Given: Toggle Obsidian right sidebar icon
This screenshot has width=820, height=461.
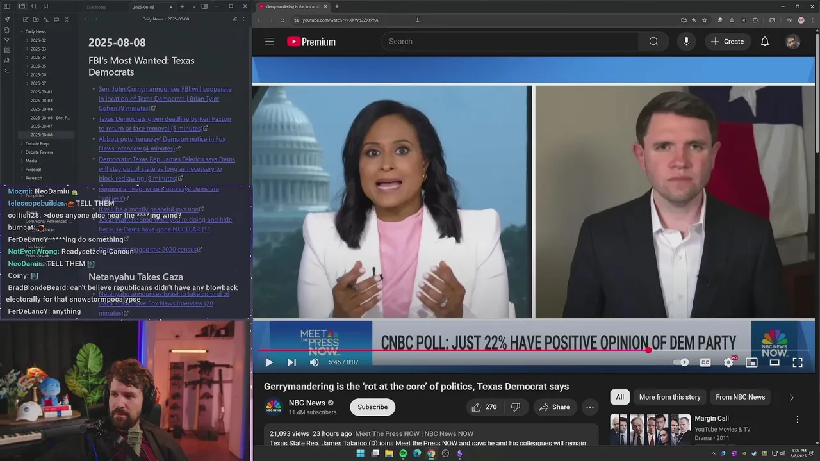Looking at the screenshot, I should [x=204, y=6].
